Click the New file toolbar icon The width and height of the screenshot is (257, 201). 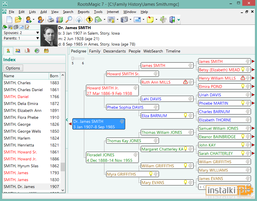coord(9,20)
